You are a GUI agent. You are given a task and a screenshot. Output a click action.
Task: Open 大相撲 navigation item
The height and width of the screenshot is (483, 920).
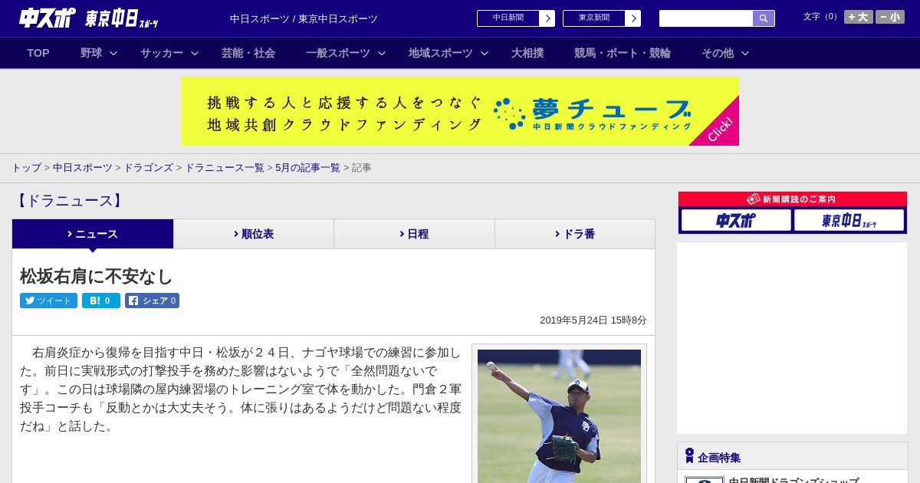click(527, 53)
